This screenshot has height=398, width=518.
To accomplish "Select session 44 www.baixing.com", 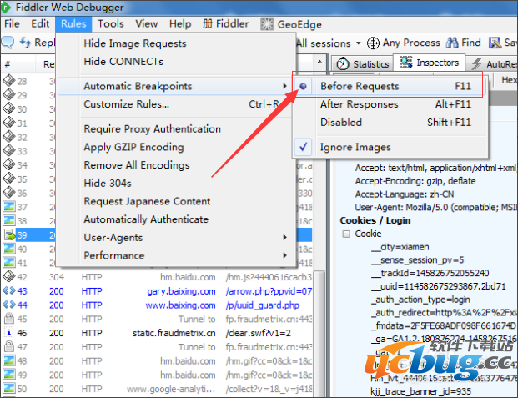I will tap(157, 305).
